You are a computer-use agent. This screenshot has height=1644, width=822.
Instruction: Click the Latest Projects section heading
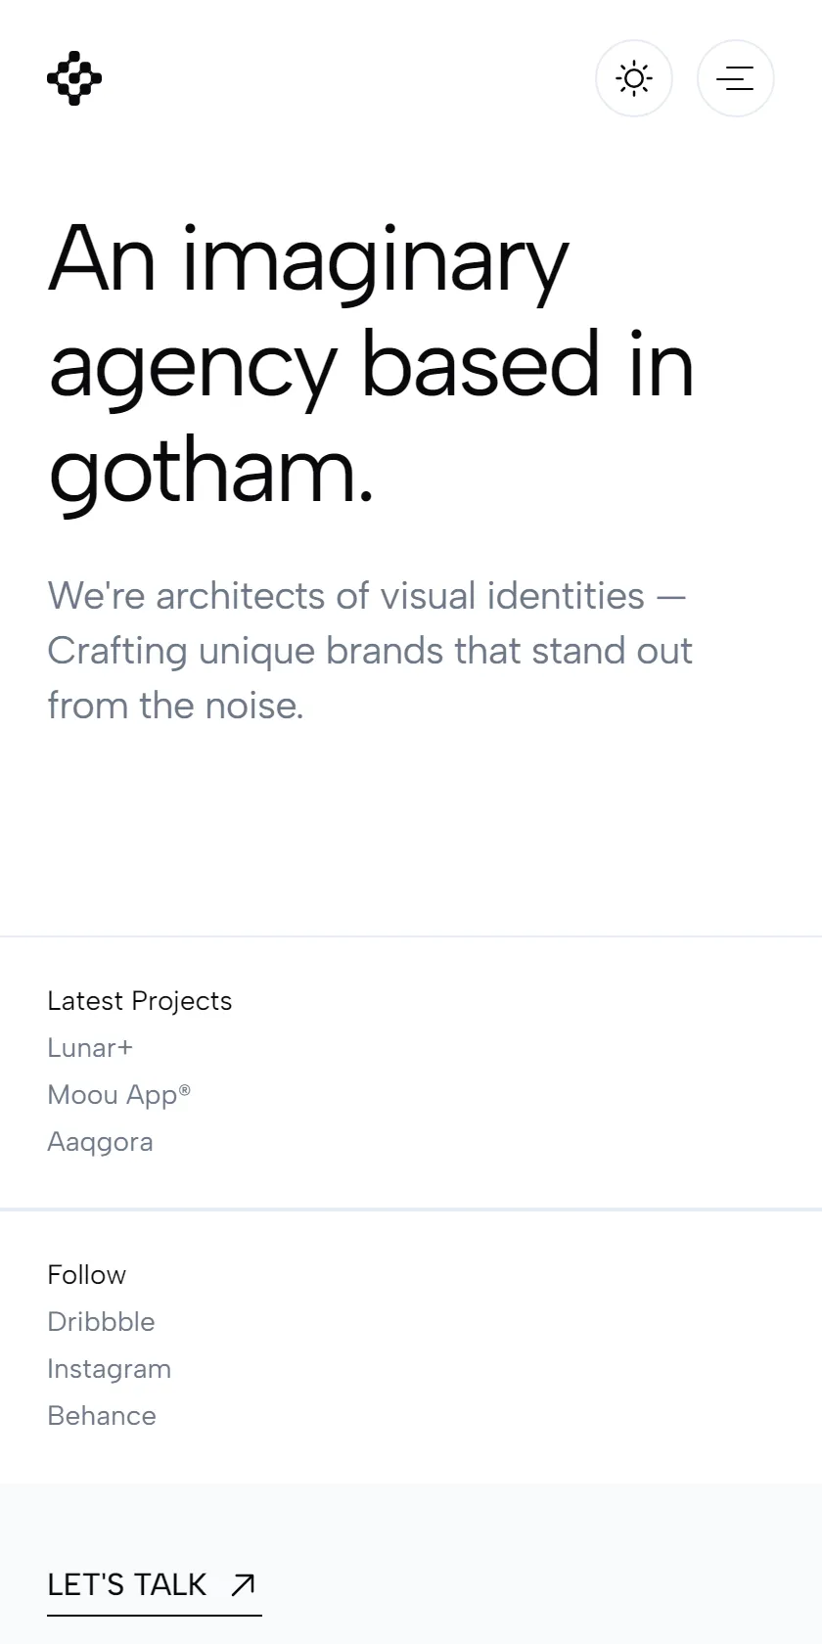click(140, 1001)
